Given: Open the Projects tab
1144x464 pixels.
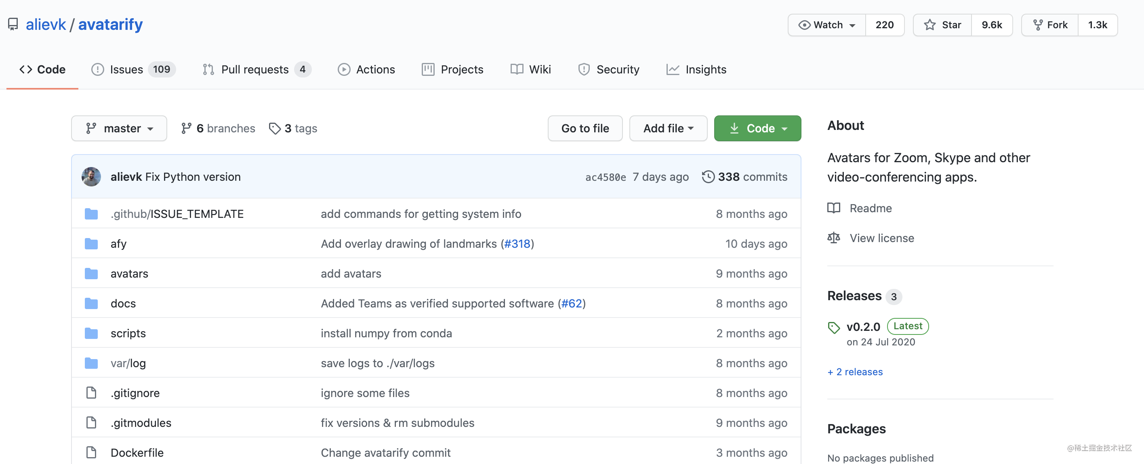Looking at the screenshot, I should pos(452,70).
